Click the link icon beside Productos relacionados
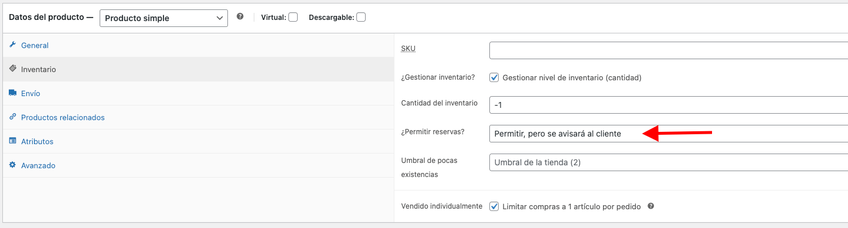The image size is (848, 228). [x=12, y=117]
